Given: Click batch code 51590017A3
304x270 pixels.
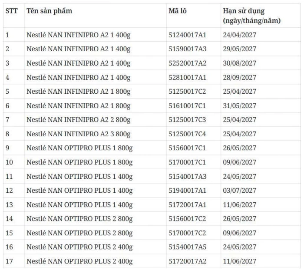Looking at the screenshot, I should coord(187,49).
